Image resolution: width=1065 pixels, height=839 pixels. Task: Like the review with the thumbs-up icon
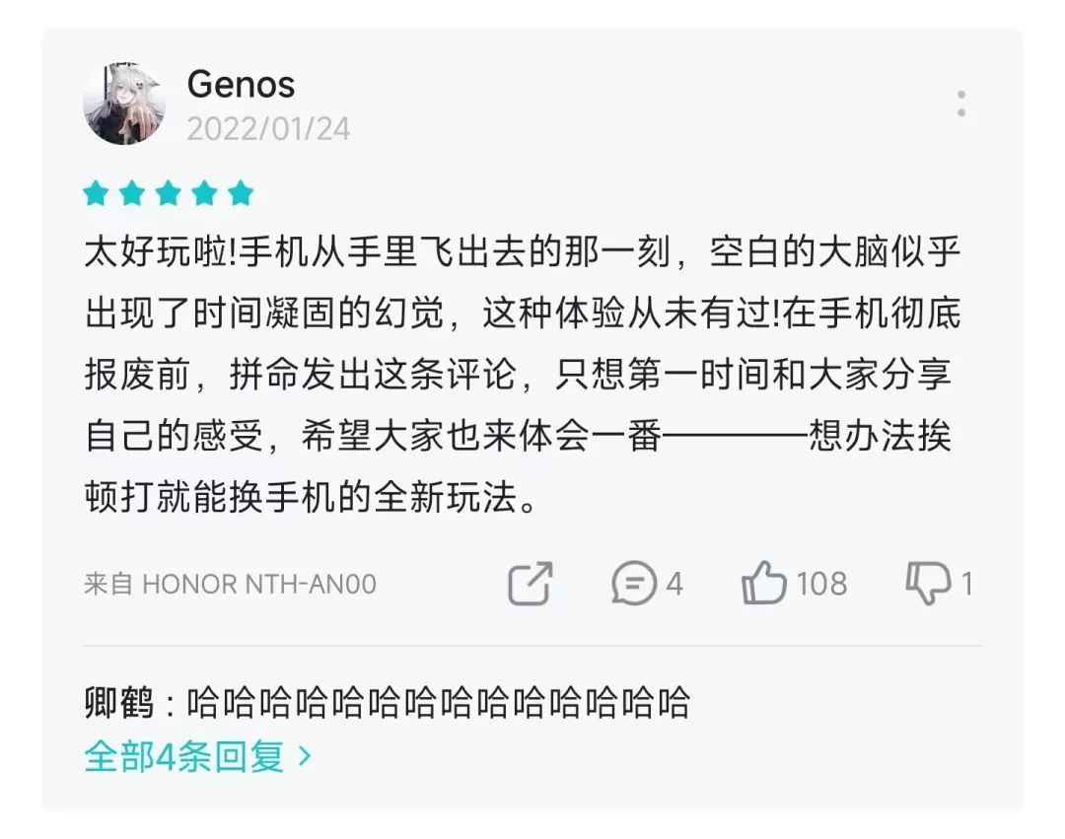(764, 584)
